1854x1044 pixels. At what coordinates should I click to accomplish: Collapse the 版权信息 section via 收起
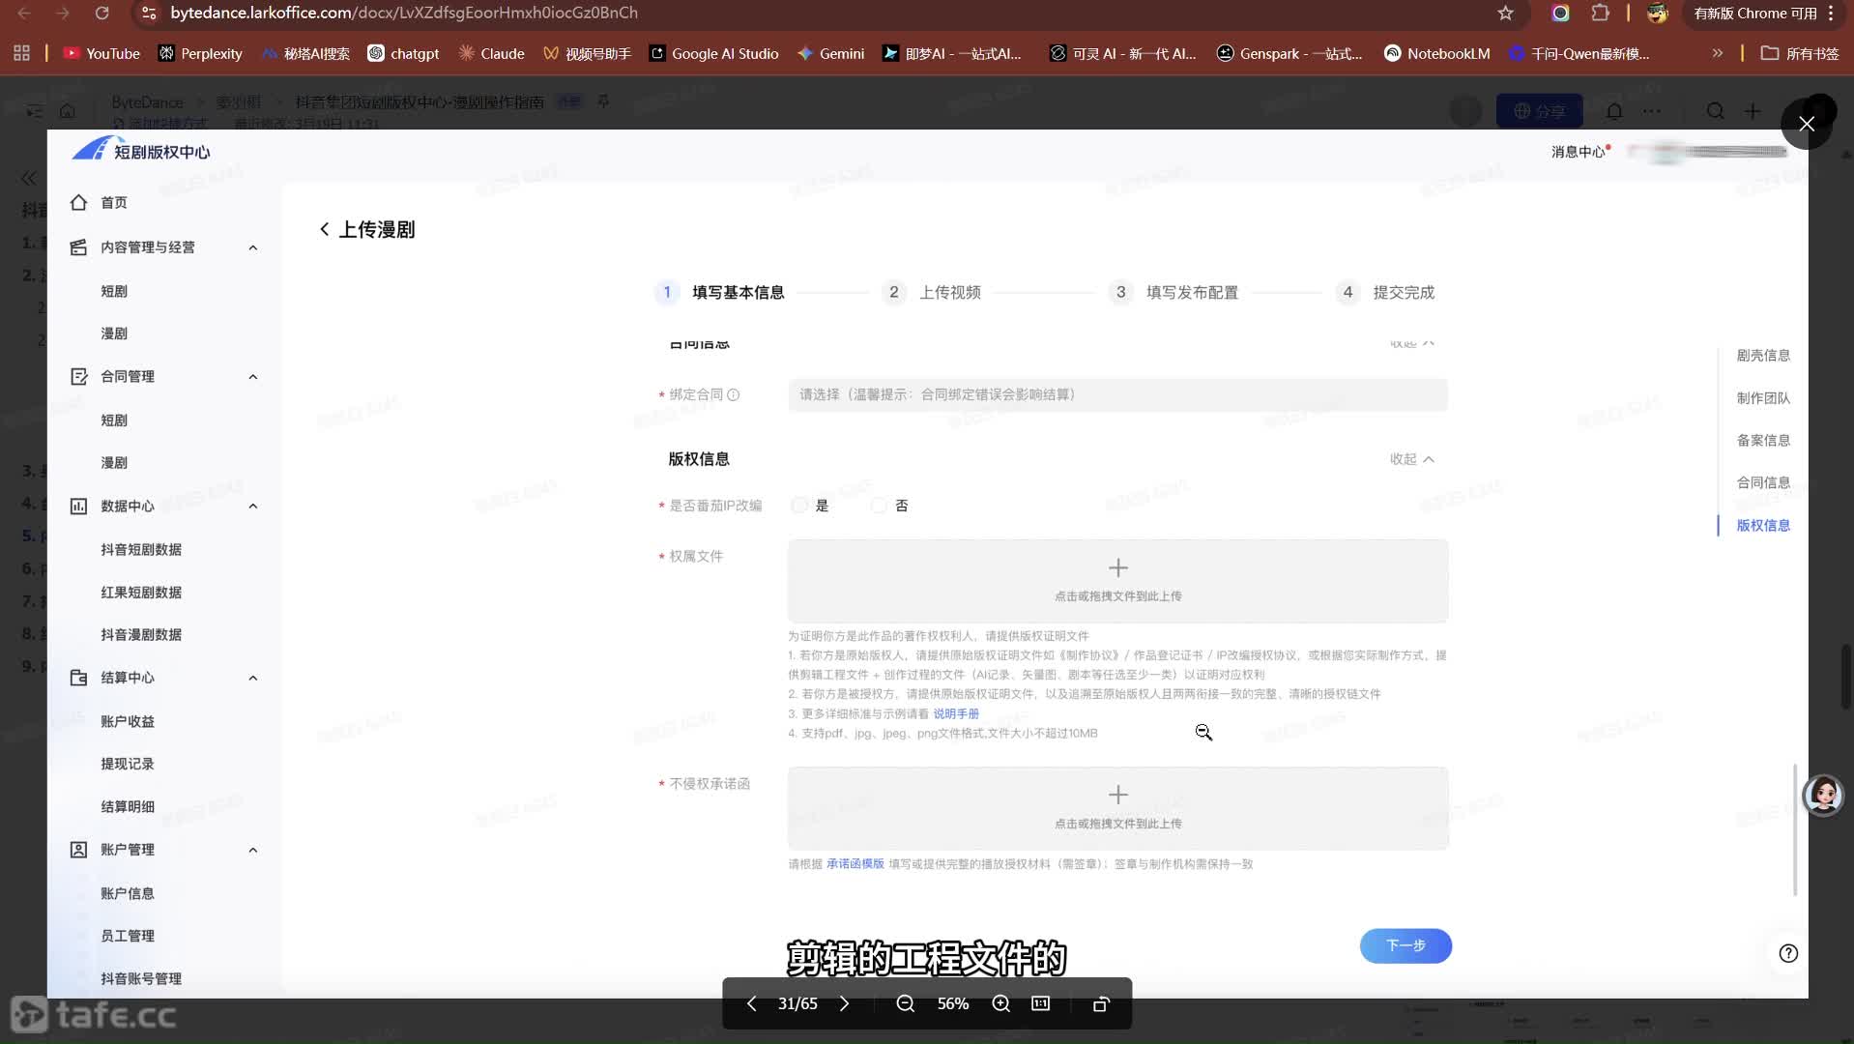click(1411, 459)
